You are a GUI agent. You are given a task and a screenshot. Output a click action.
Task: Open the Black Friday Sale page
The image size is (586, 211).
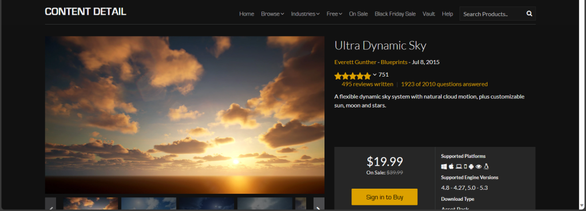(395, 14)
